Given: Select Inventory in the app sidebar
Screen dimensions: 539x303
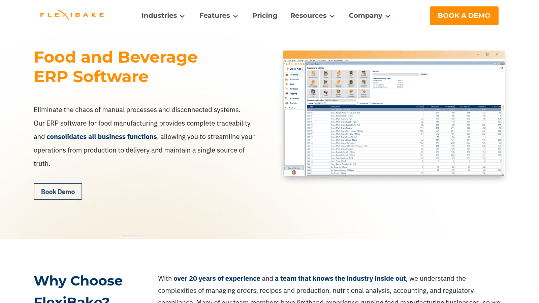Looking at the screenshot, I should [294, 75].
